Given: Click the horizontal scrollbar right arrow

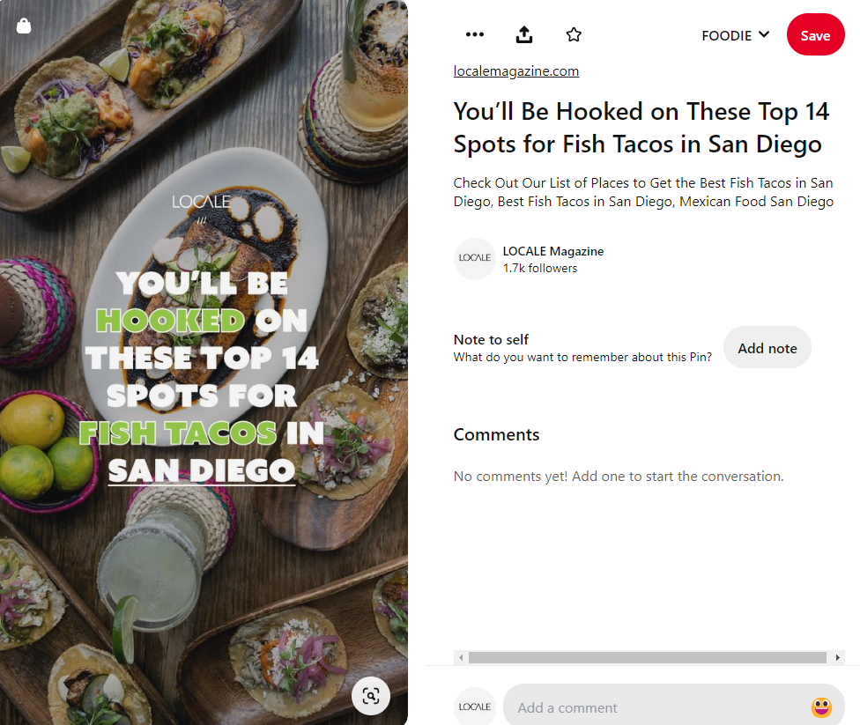Looking at the screenshot, I should (x=837, y=657).
